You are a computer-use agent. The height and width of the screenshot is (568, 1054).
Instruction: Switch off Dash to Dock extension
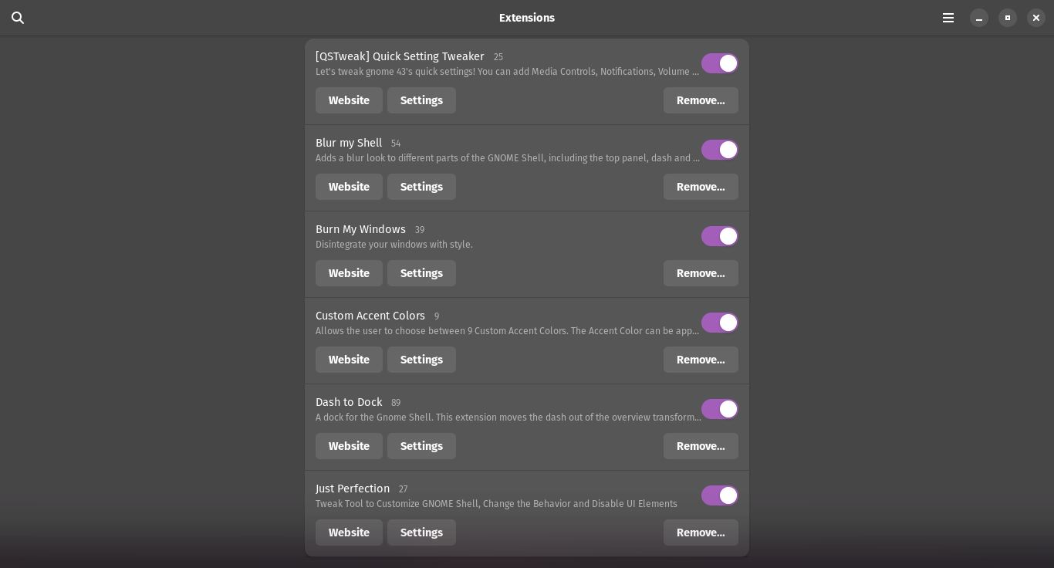(x=720, y=409)
